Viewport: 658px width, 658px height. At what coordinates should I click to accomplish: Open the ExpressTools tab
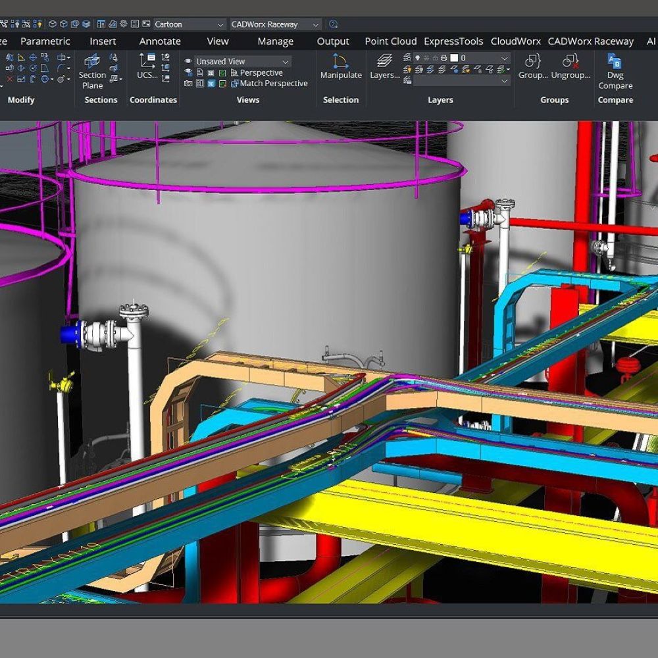click(x=453, y=41)
